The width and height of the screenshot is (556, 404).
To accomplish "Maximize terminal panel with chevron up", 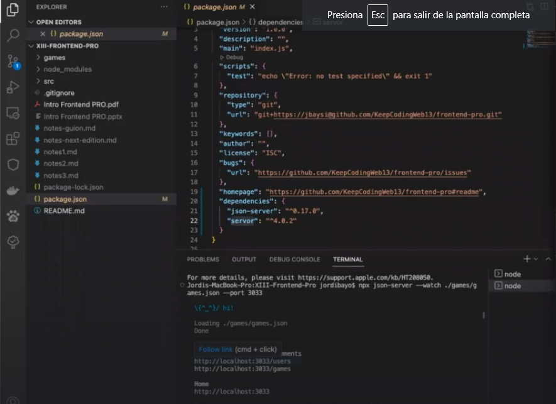I will coord(548,259).
